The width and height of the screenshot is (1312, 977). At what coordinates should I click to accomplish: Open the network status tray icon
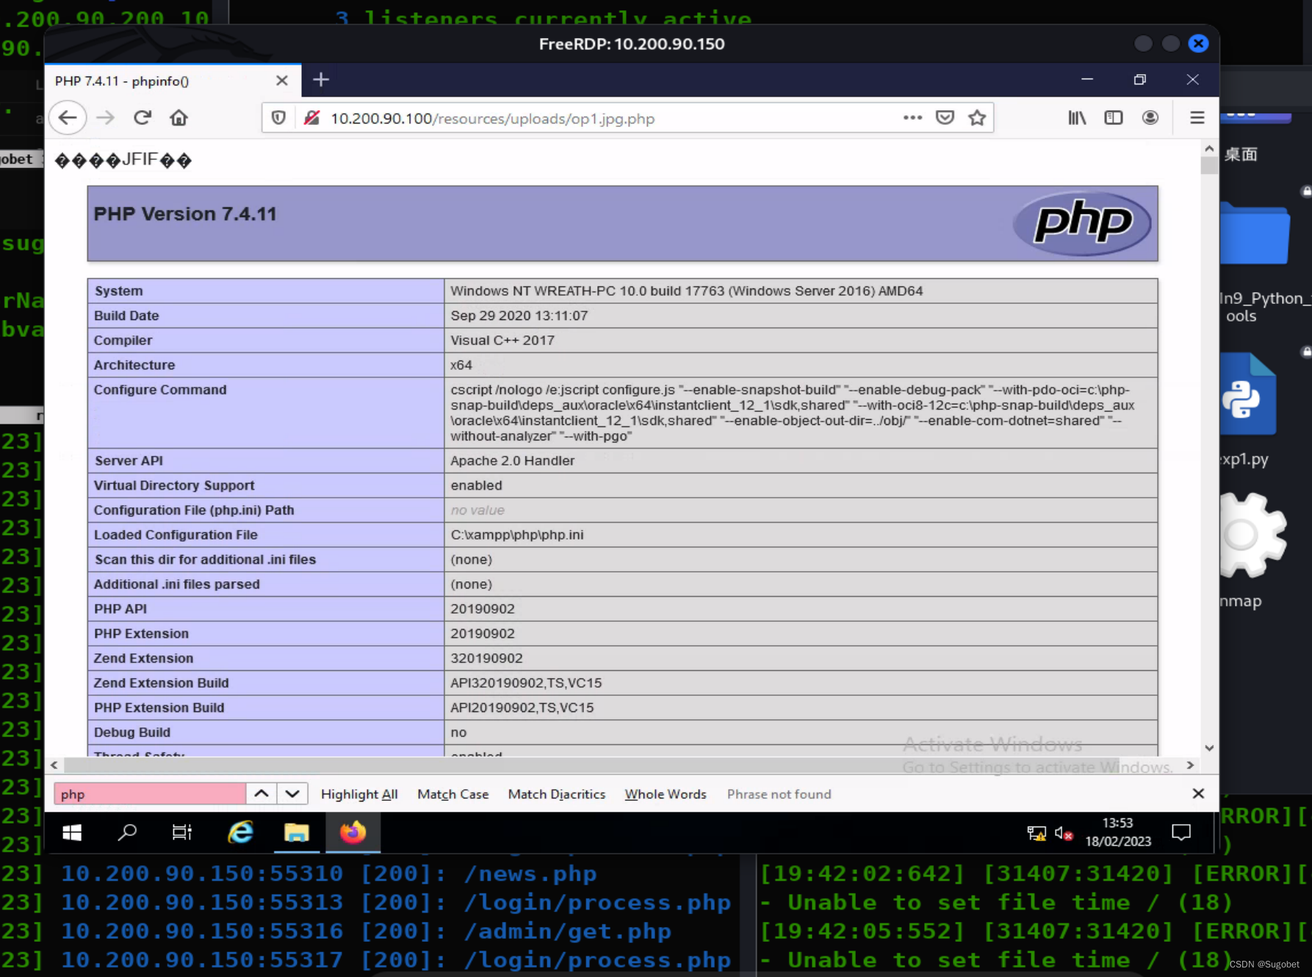click(x=1037, y=833)
